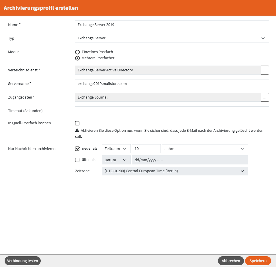The image size is (276, 267).
Task: Click Verbindung testen button
Action: pyautogui.click(x=23, y=261)
